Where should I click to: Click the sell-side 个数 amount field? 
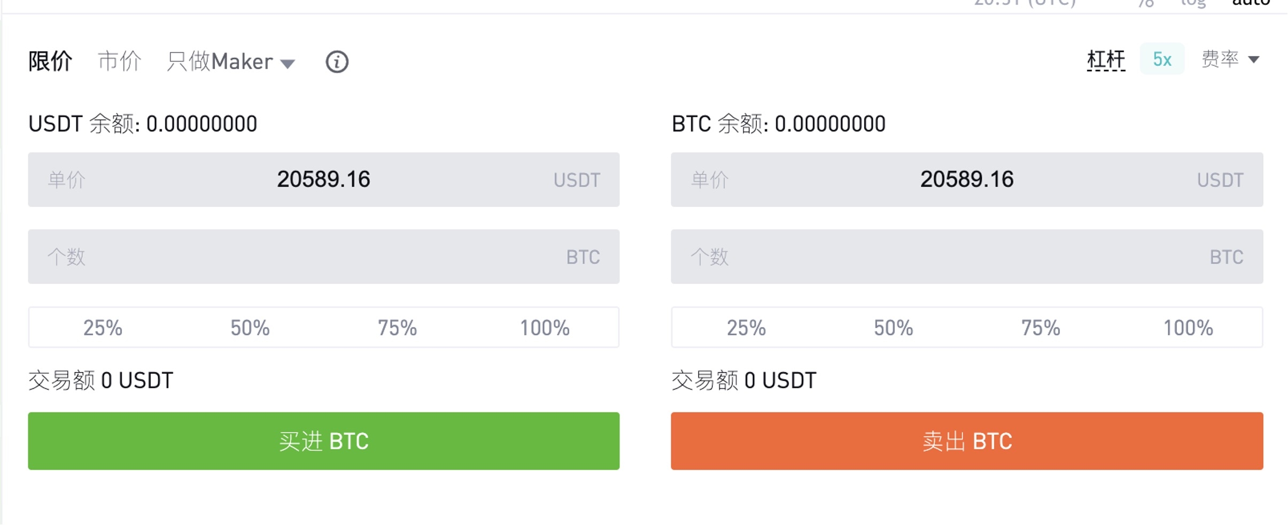pos(966,257)
